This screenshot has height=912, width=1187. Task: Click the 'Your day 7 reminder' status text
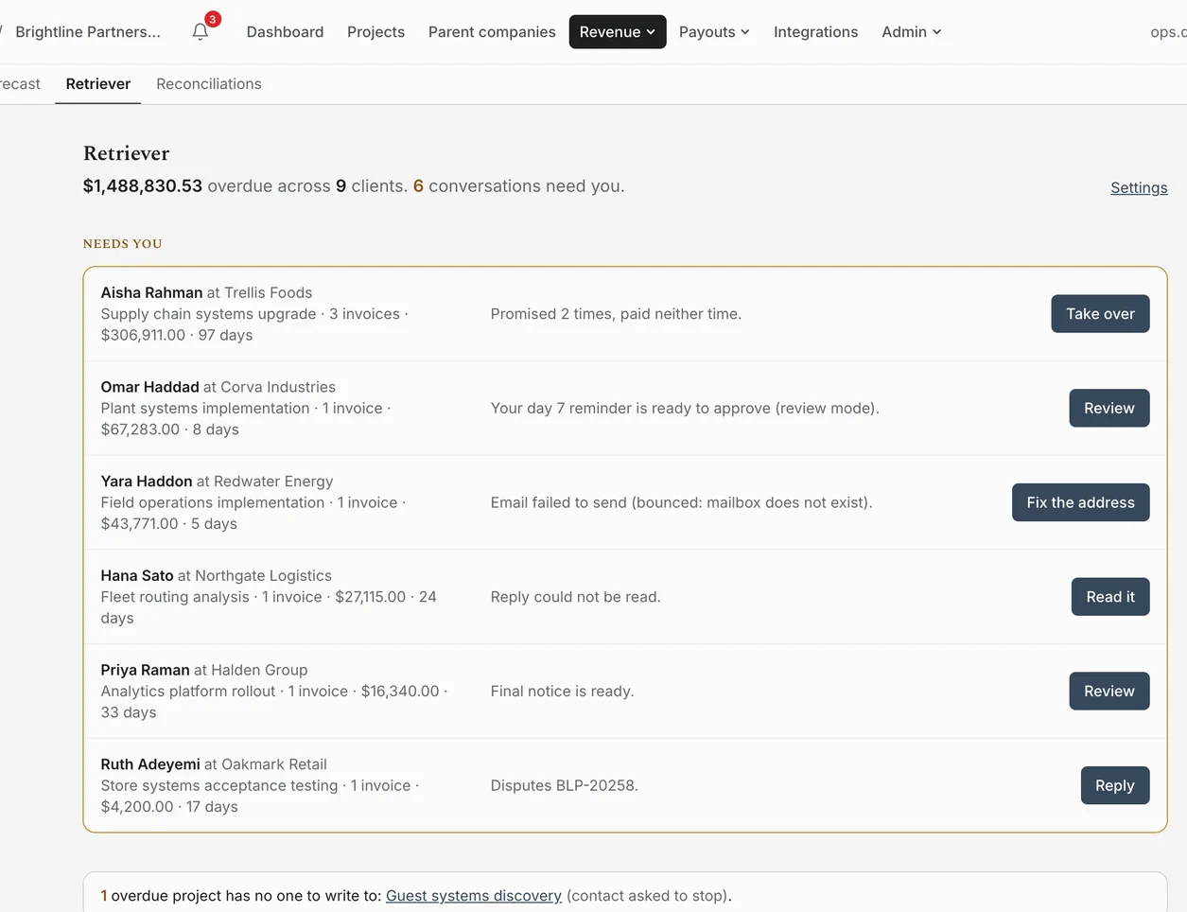(x=685, y=408)
